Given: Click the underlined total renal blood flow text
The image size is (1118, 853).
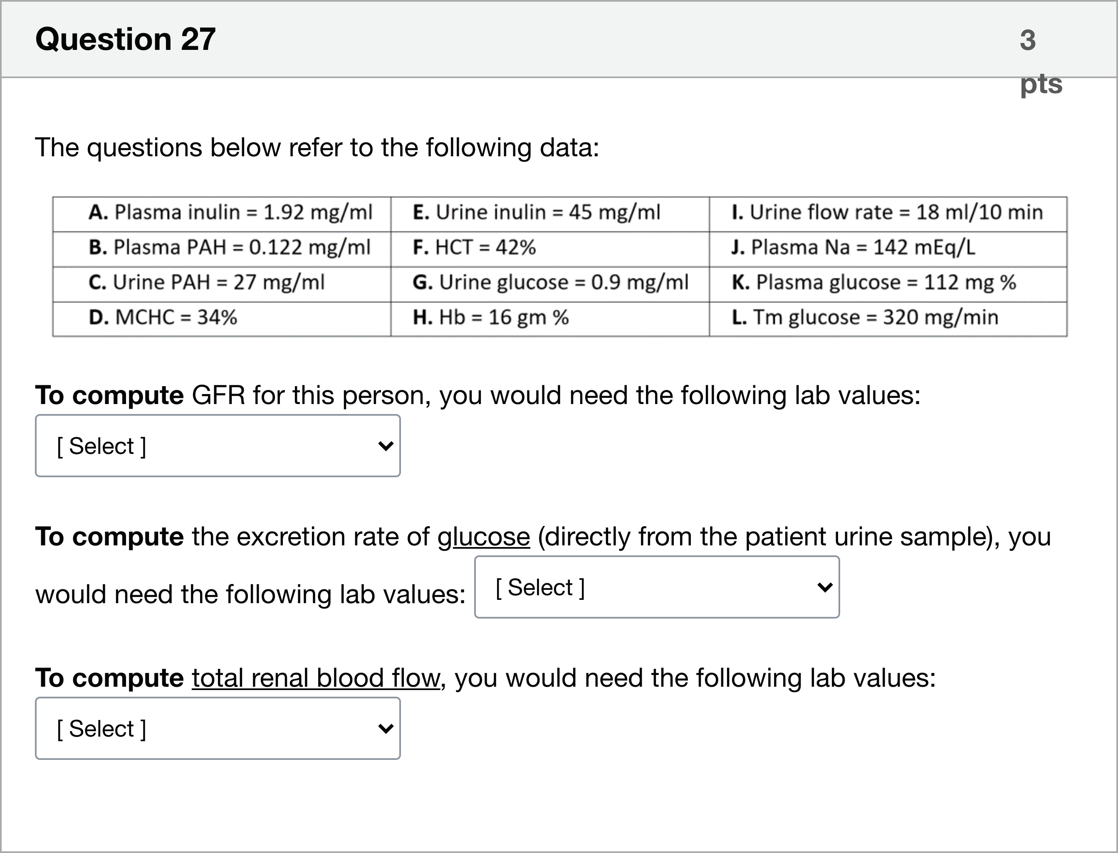Looking at the screenshot, I should pyautogui.click(x=315, y=678).
